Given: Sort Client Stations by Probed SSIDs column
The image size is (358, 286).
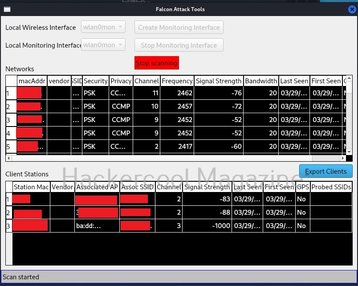Looking at the screenshot, I should tap(331, 187).
